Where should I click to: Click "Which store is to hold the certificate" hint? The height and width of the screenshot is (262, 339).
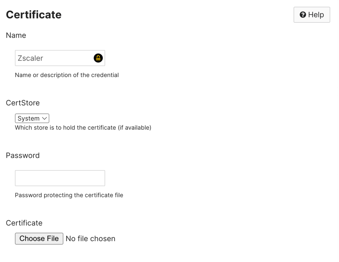click(83, 127)
